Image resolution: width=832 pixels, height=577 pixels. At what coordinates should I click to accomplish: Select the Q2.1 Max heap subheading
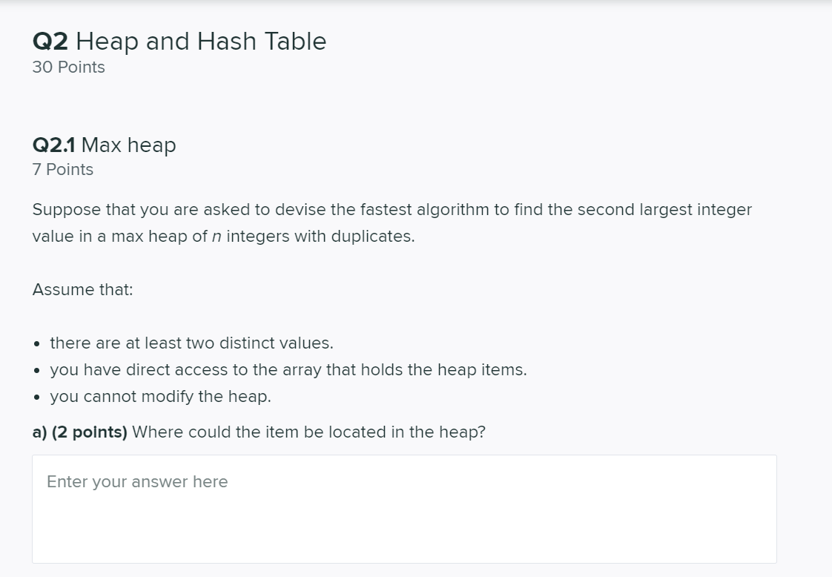point(104,145)
